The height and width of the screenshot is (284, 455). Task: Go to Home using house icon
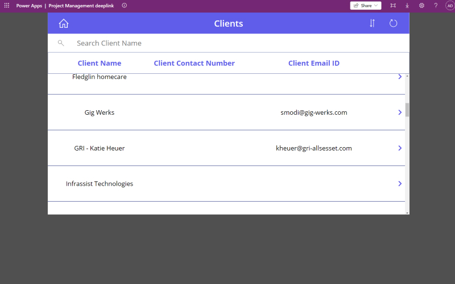coord(64,23)
